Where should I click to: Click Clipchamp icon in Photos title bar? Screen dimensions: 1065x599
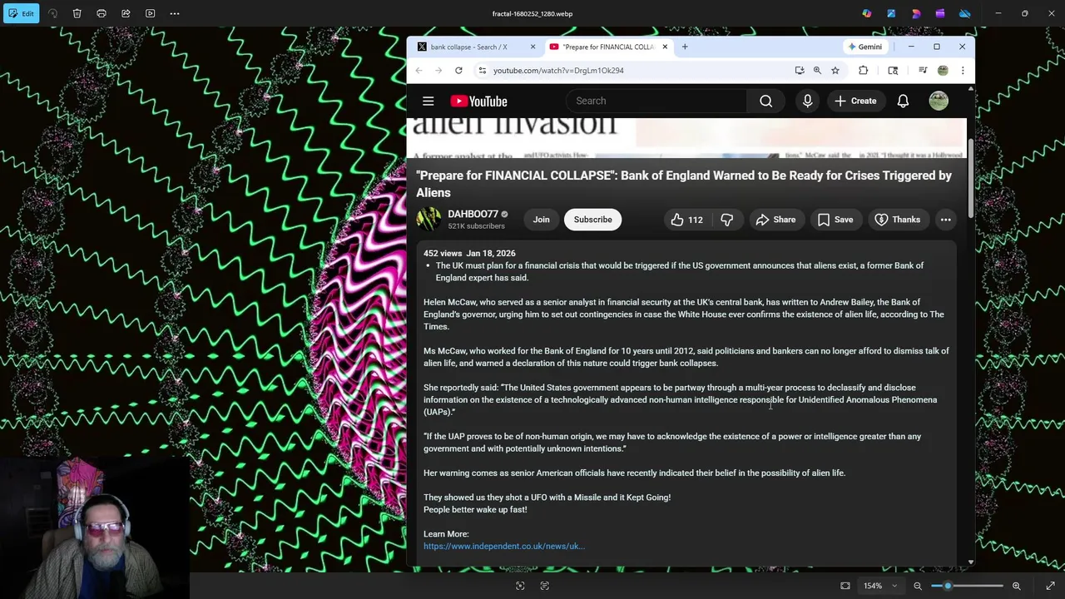[x=916, y=13]
